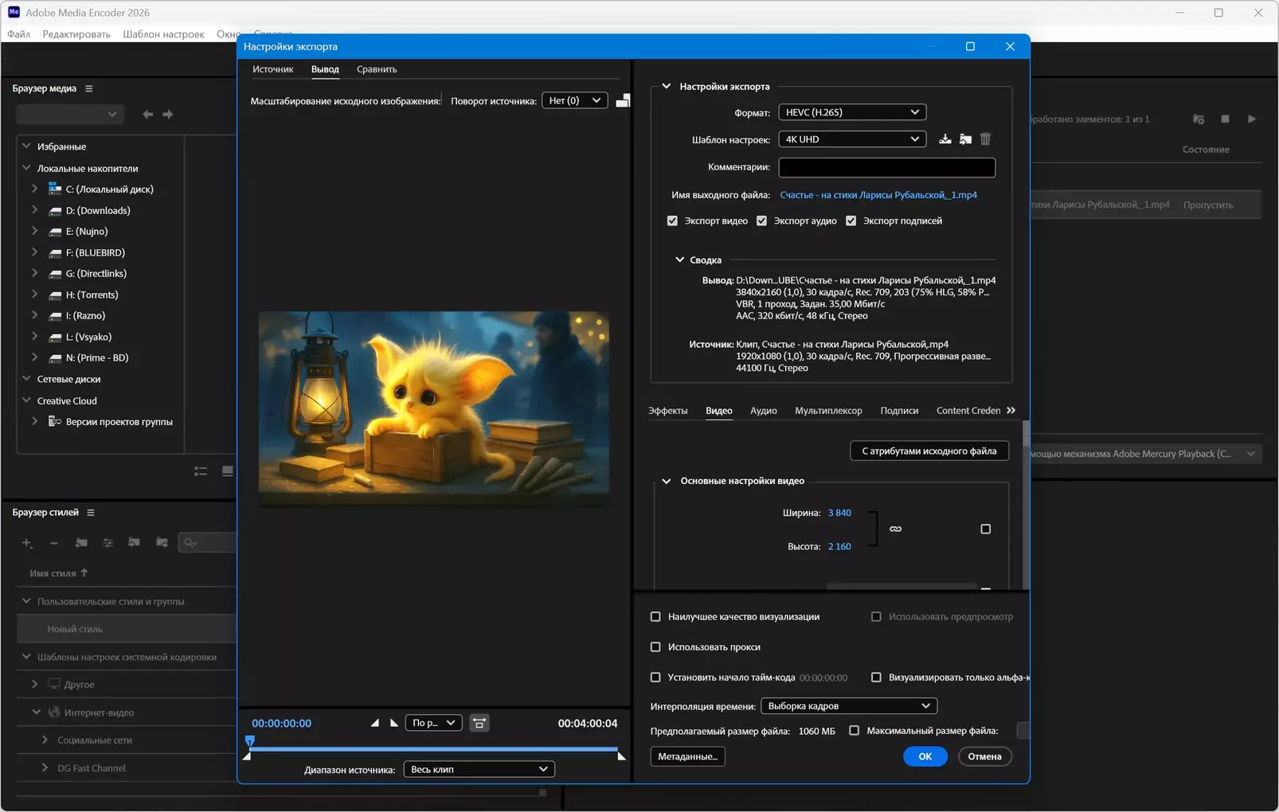Switch to the Аудио tab
This screenshot has height=812, width=1279.
[x=763, y=411]
